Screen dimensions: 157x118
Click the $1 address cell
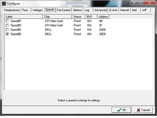(100, 25)
